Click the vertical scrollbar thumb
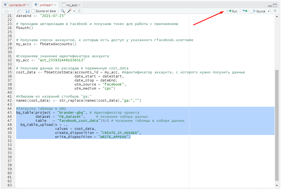This screenshot has height=189, width=281. click(277, 125)
